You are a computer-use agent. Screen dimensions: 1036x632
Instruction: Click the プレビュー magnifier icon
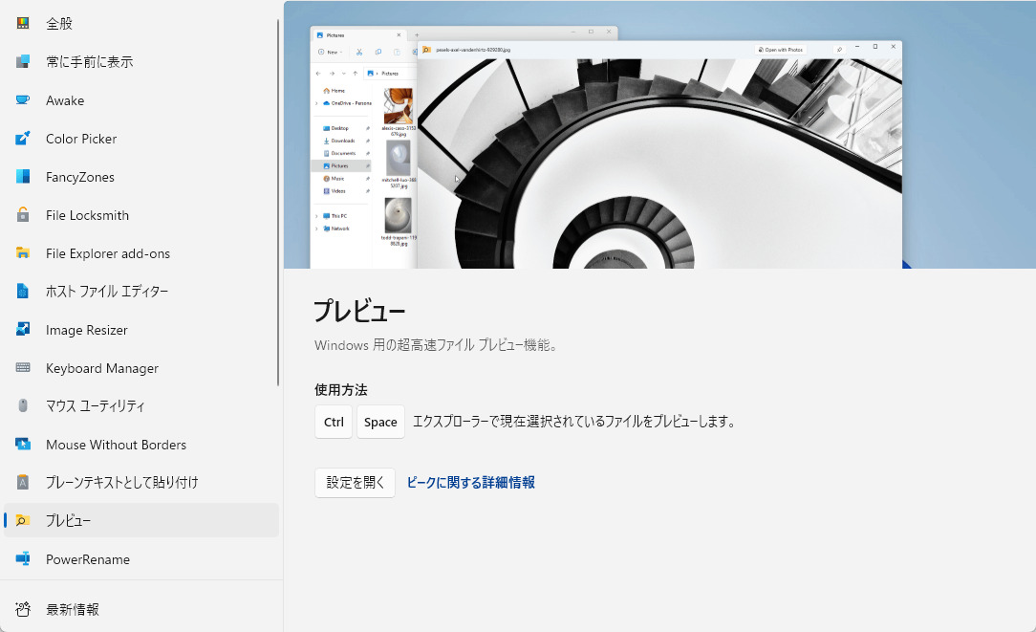tap(23, 520)
